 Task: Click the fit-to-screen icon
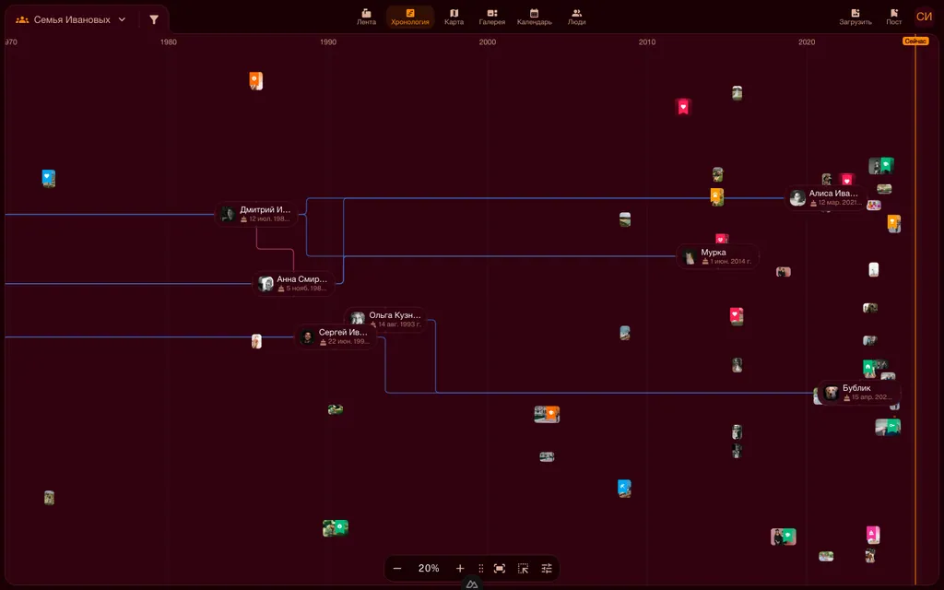tap(499, 568)
